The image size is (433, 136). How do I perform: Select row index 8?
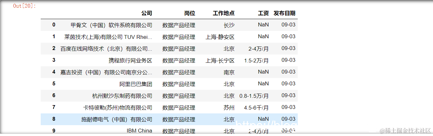(x=54, y=119)
